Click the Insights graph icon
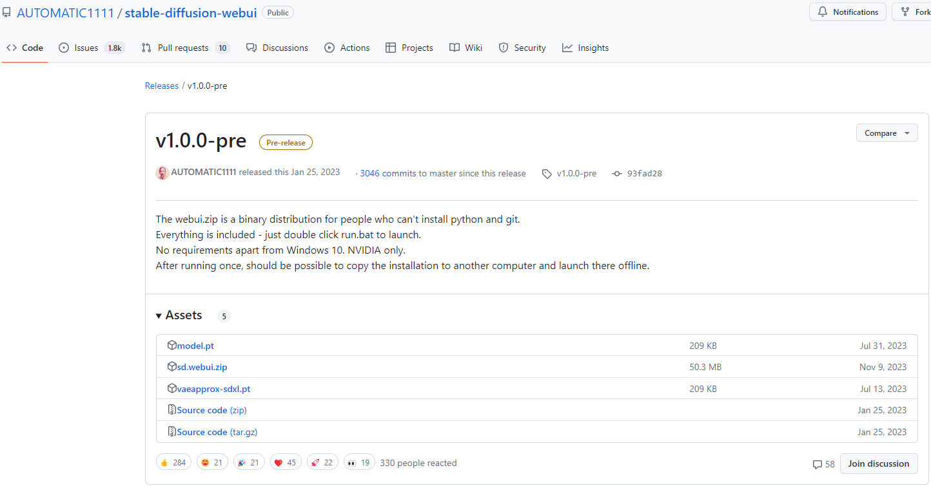 567,48
